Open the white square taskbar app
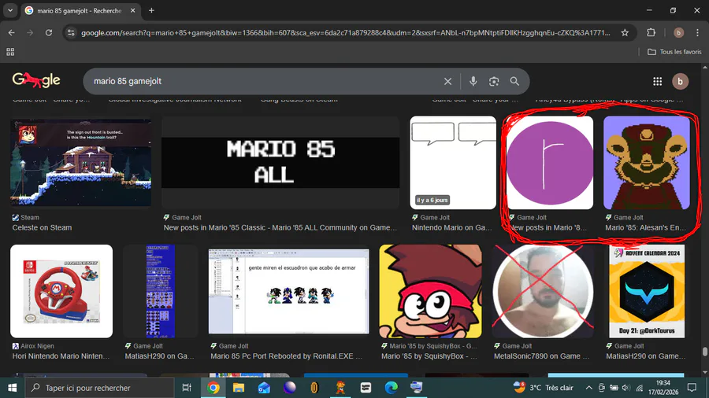Viewport: 709px width, 398px height. point(366,388)
